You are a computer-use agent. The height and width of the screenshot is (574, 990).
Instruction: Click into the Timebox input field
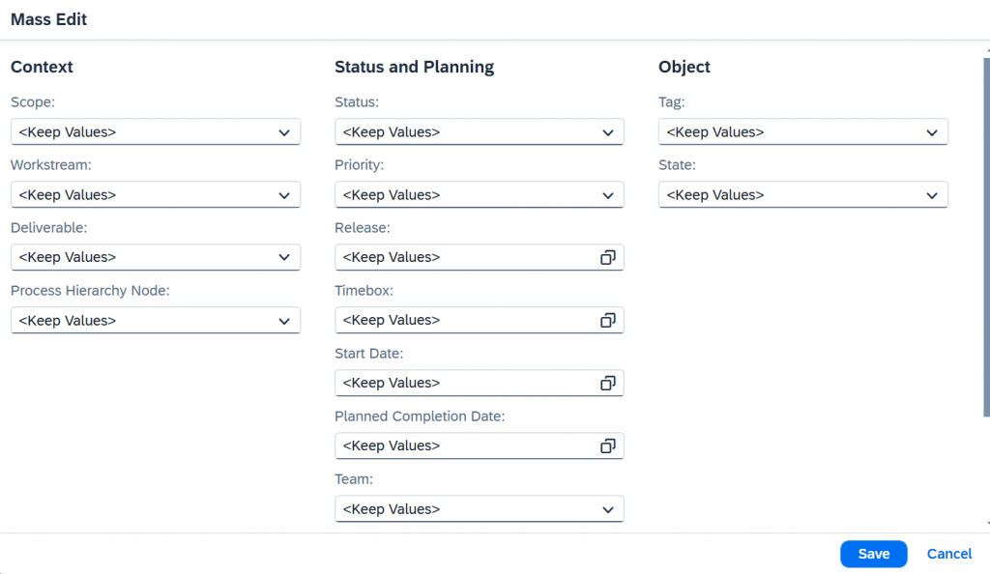click(x=467, y=321)
